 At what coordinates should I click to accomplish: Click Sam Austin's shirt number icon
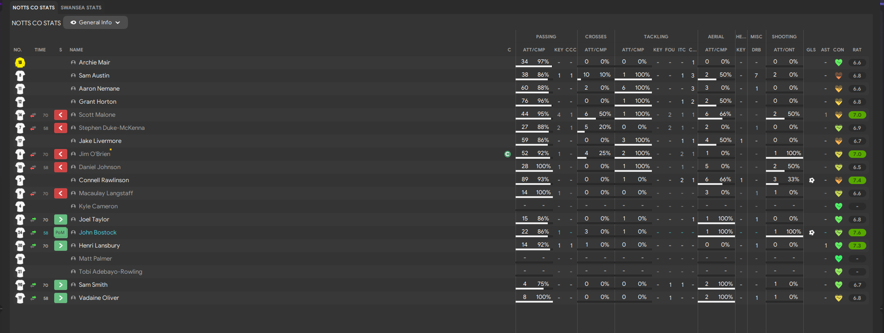[x=20, y=75]
